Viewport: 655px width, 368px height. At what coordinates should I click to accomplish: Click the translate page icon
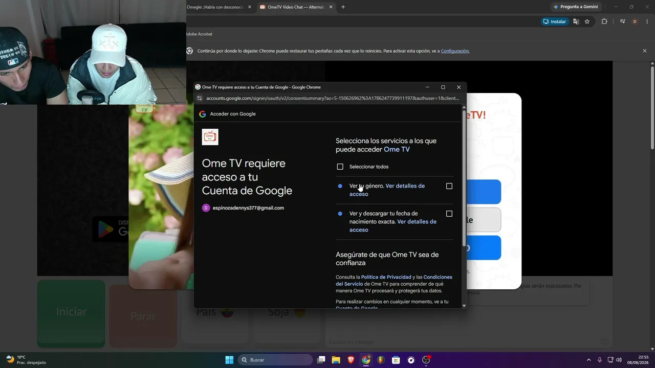click(x=576, y=21)
